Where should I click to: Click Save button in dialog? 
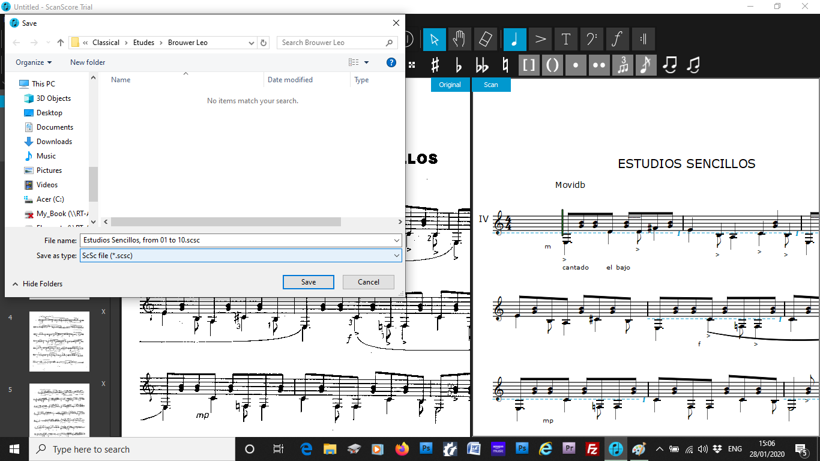(309, 282)
